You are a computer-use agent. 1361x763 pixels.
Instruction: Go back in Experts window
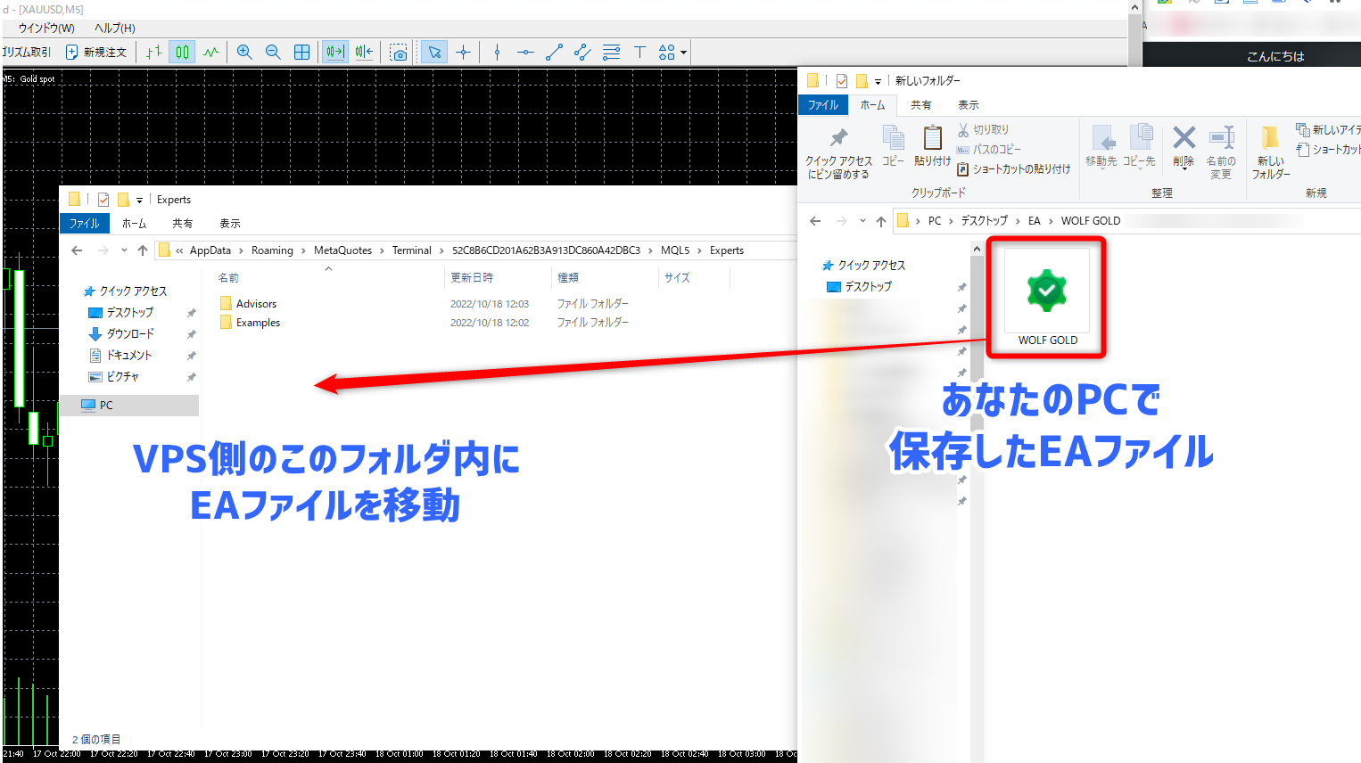[77, 250]
